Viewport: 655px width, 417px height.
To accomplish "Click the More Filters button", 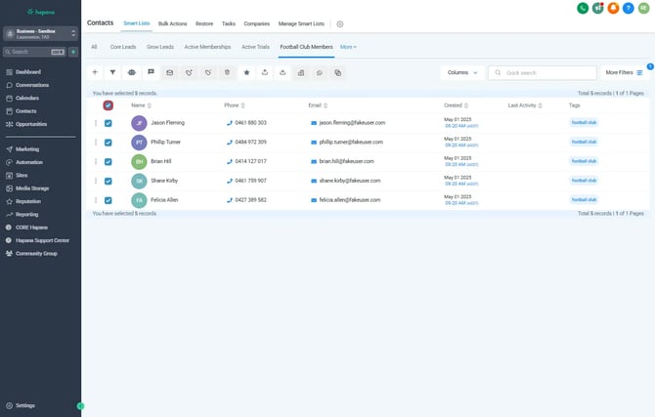I will (624, 72).
